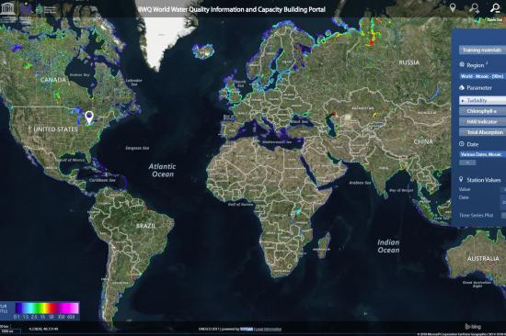This screenshot has width=506, height=336.
Task: Click the UNESCO logo in header
Action: pos(7,8)
